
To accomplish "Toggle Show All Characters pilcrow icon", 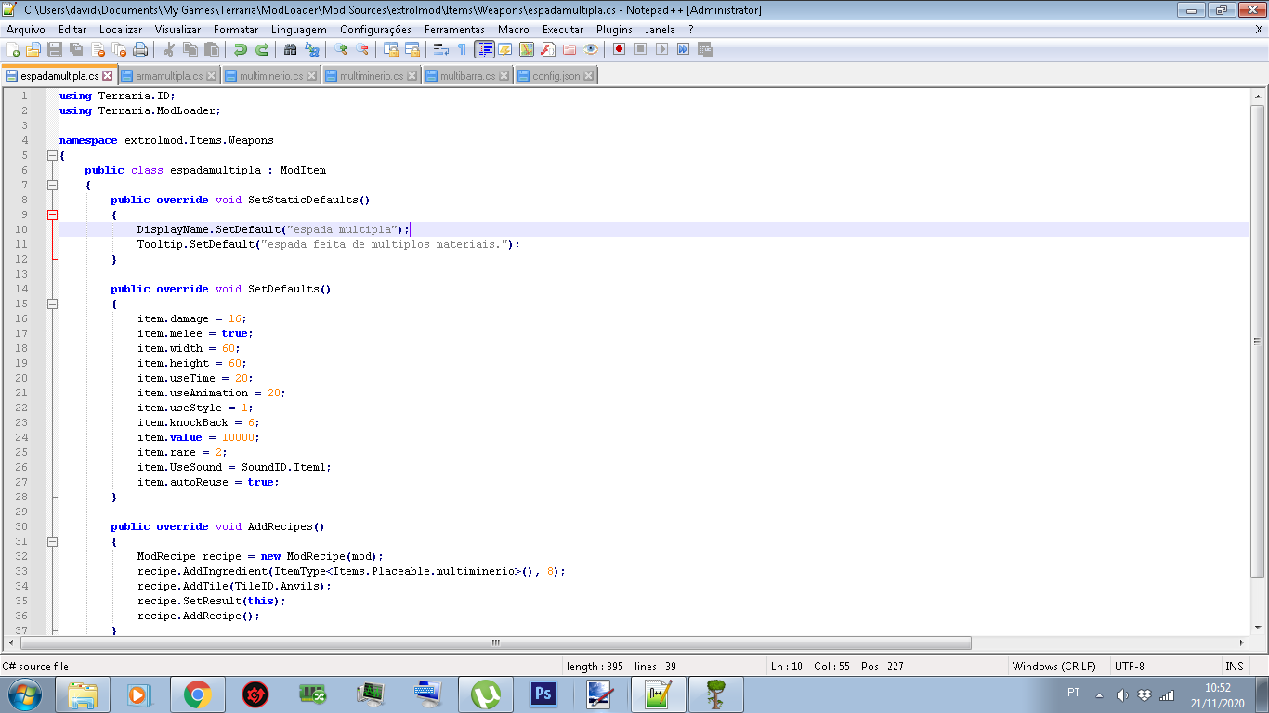I will (x=463, y=49).
